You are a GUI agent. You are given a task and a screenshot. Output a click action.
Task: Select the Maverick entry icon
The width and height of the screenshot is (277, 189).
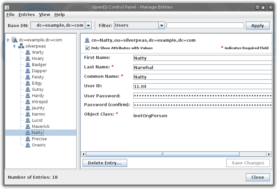[x=28, y=127]
